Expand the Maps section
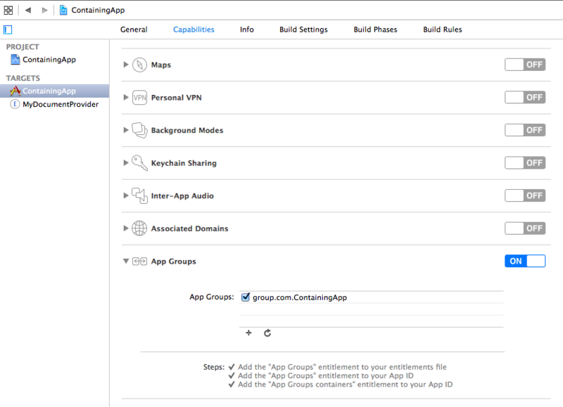563x407 pixels. [x=126, y=65]
